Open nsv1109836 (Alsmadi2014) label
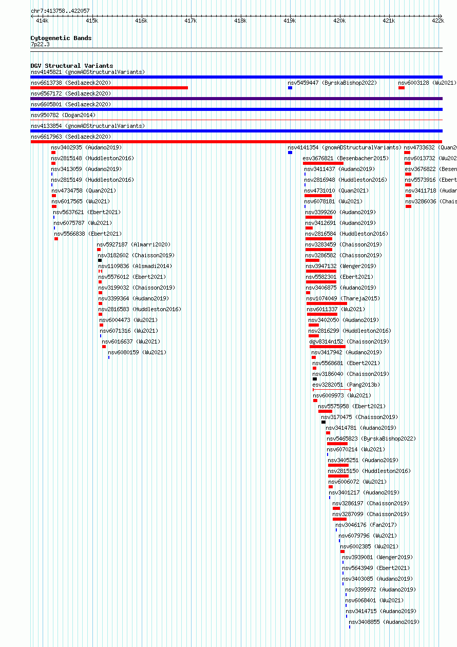Screen dimensions: 457x647 click(x=136, y=266)
